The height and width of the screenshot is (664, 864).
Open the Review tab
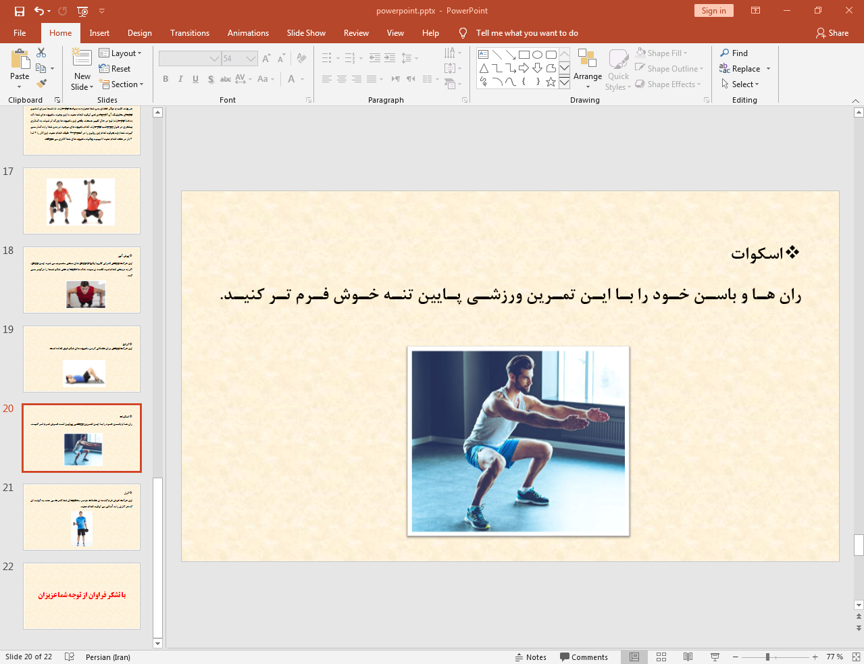[x=356, y=32]
